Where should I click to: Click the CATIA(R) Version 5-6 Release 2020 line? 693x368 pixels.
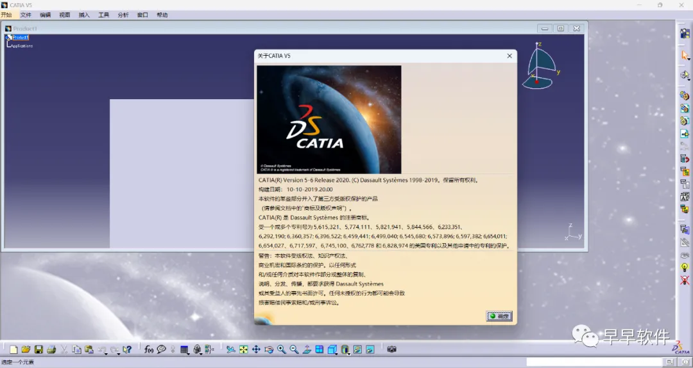coord(368,180)
